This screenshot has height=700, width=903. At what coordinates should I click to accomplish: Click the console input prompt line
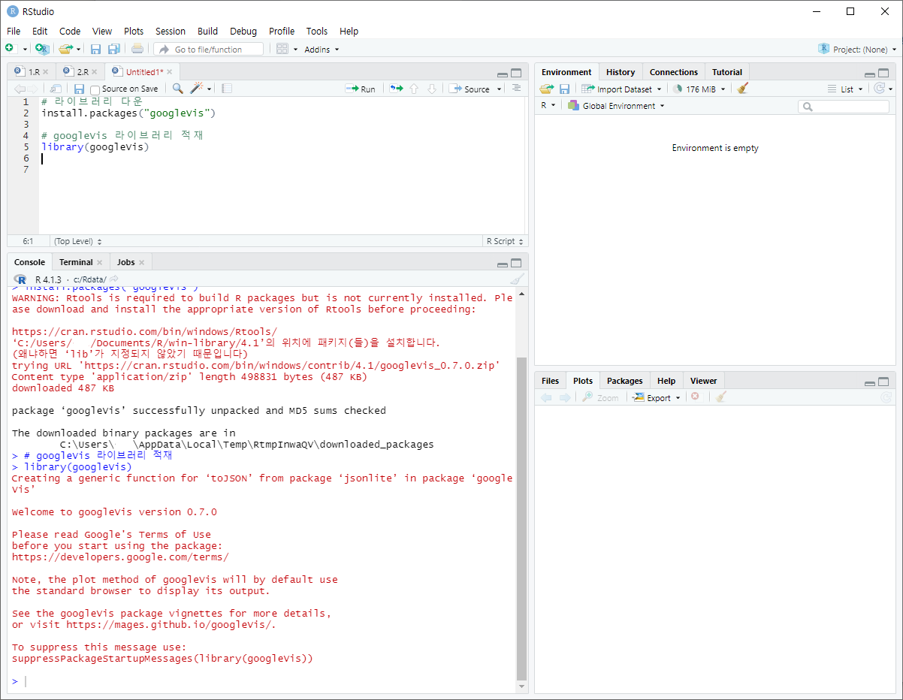pyautogui.click(x=263, y=681)
